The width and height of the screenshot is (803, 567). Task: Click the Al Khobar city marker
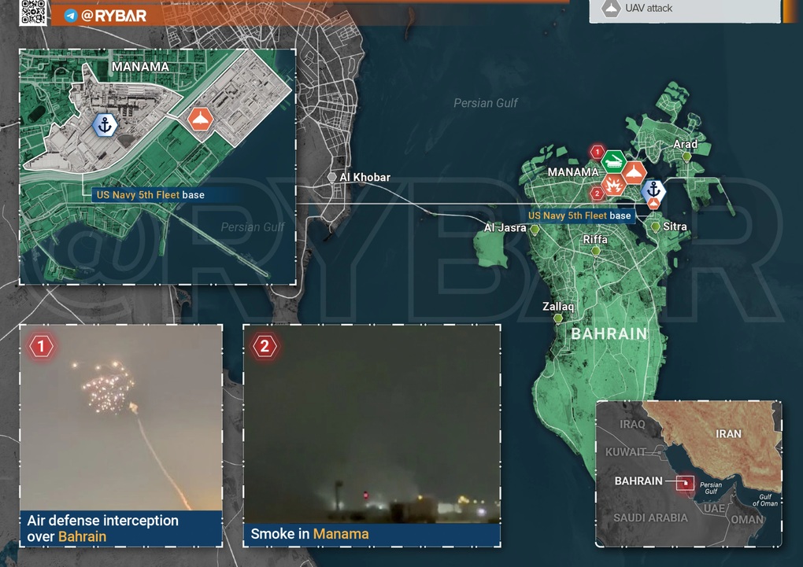click(x=333, y=178)
